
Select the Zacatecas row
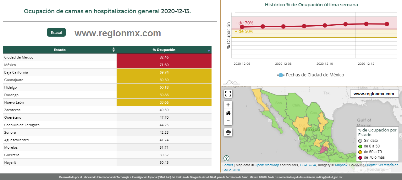point(107,110)
